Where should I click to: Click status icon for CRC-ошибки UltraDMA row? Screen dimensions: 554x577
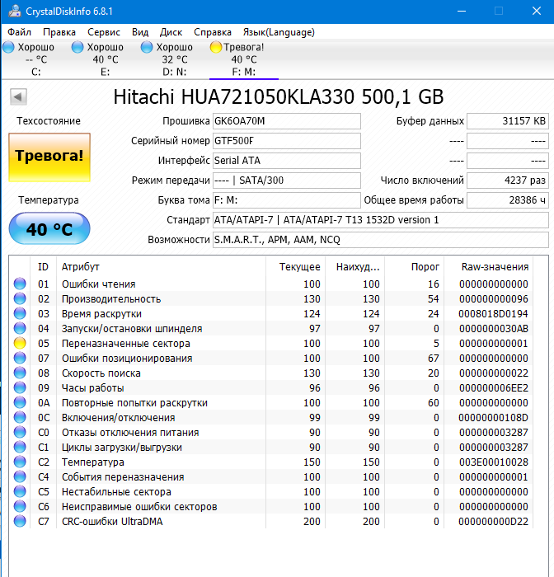pyautogui.click(x=20, y=521)
